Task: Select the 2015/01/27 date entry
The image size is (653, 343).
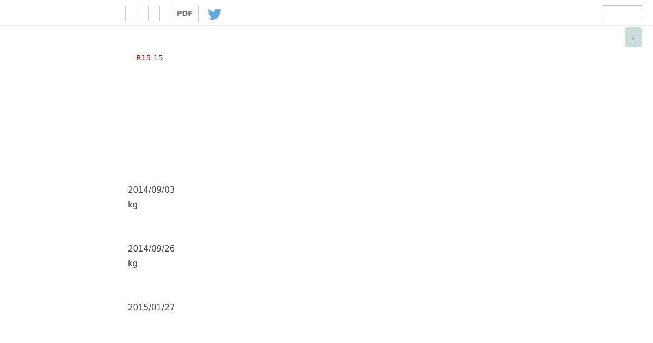Action: coord(151,308)
